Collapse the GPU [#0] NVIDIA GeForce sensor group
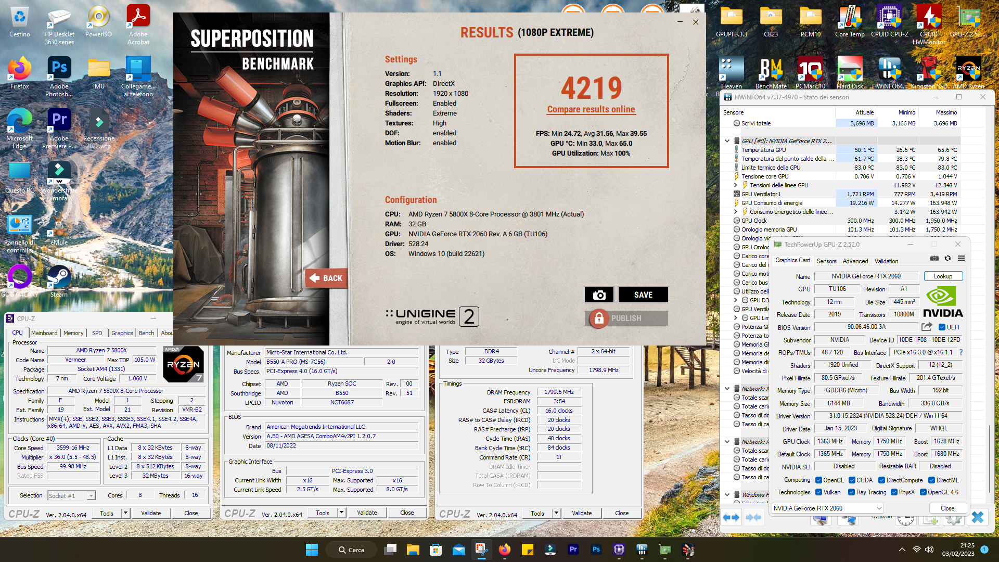The height and width of the screenshot is (562, 999). pyautogui.click(x=727, y=141)
